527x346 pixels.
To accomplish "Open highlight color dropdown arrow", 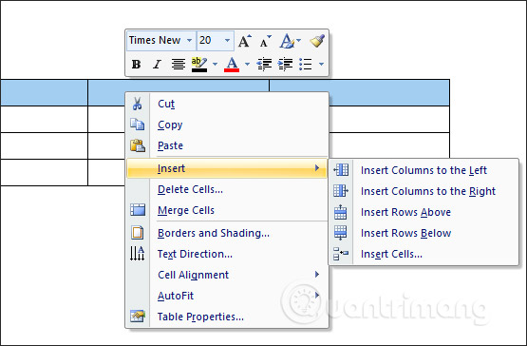I will coord(215,64).
